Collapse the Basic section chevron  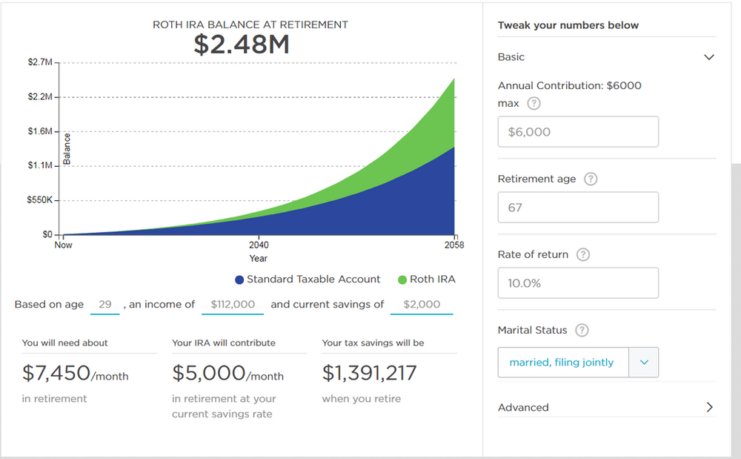(x=709, y=57)
